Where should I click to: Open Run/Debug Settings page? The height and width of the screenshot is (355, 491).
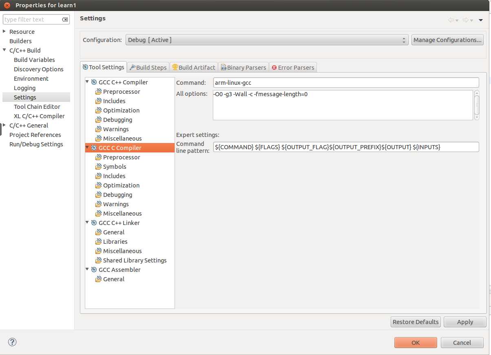36,144
